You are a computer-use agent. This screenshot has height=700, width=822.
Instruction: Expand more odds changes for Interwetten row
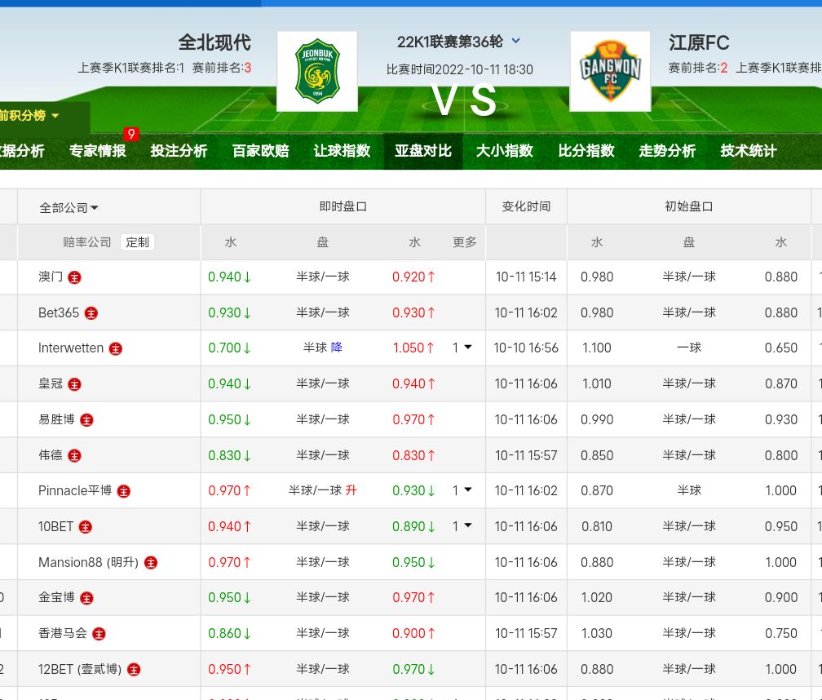pyautogui.click(x=462, y=348)
